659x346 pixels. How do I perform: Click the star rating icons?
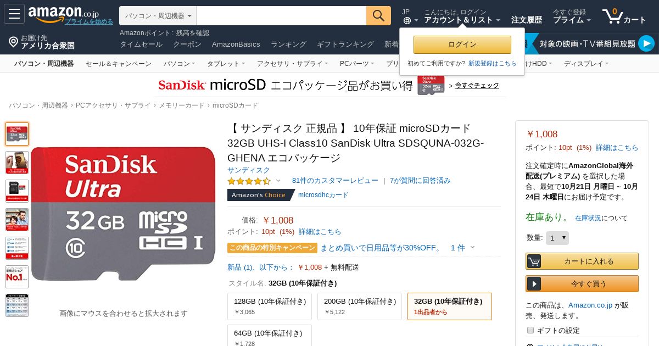[249, 181]
